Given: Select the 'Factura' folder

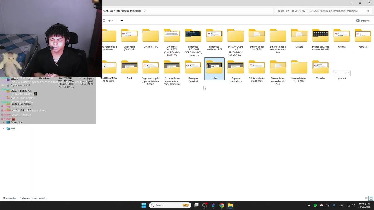Looking at the screenshot, I should (x=342, y=39).
